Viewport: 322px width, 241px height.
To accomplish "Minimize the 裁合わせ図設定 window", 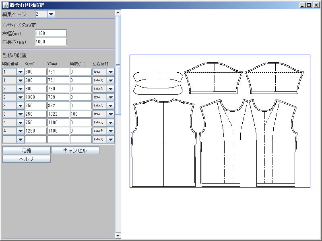I will [x=302, y=5].
